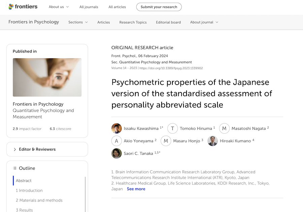
Task: Jump to 2 Materials and methods section
Action: pyautogui.click(x=39, y=200)
